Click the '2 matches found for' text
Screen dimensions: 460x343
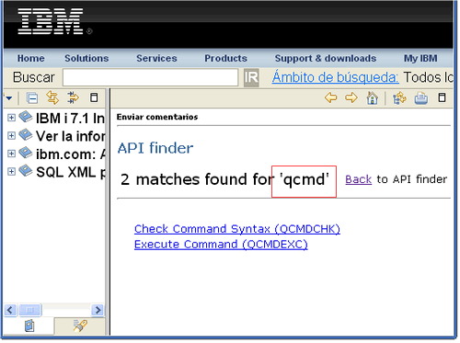pos(197,179)
